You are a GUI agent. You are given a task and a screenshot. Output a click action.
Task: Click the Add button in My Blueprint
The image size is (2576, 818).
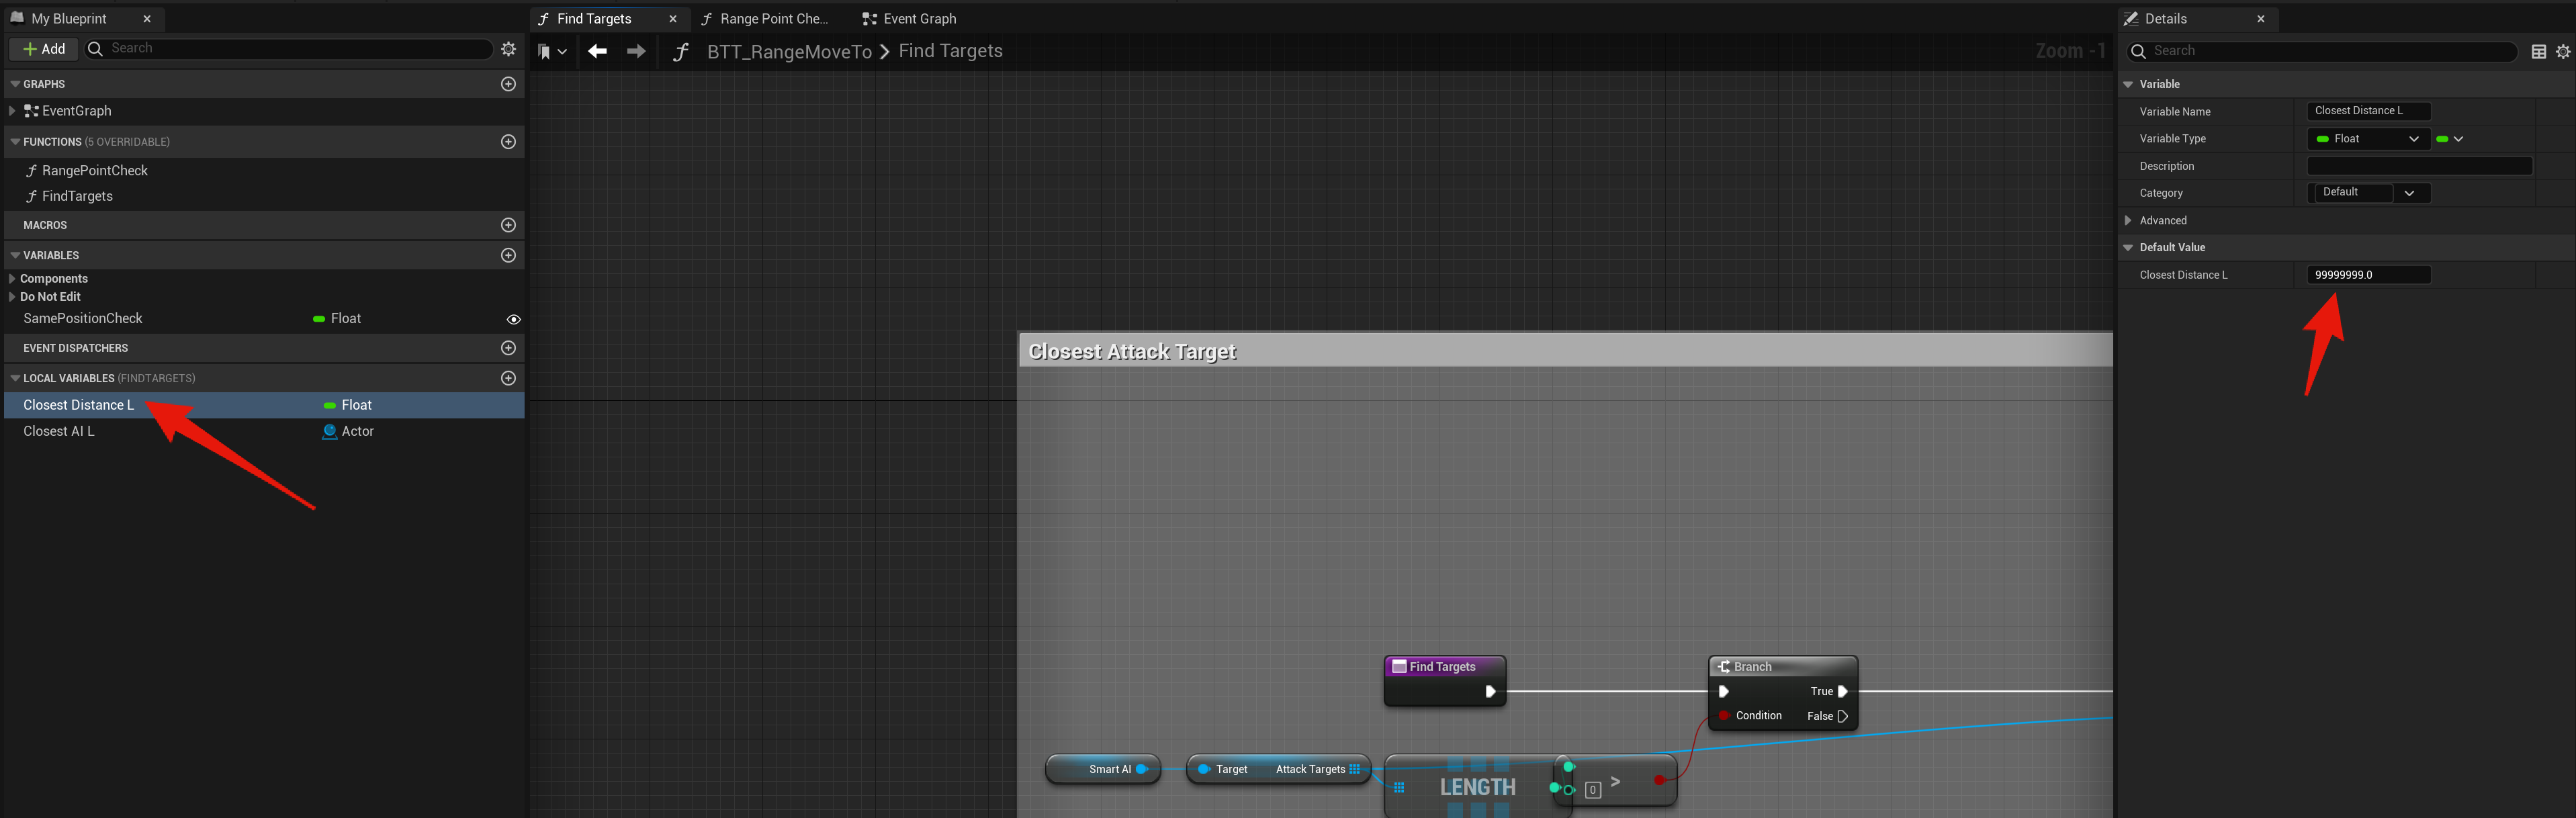click(44, 49)
